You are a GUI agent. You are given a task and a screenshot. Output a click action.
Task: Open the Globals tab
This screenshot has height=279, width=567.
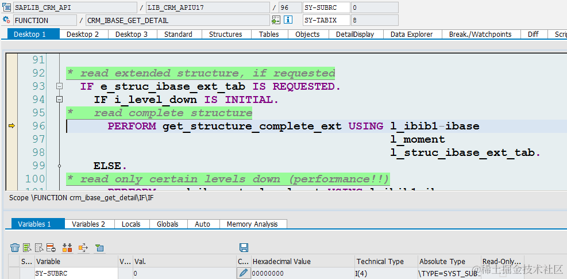168,224
